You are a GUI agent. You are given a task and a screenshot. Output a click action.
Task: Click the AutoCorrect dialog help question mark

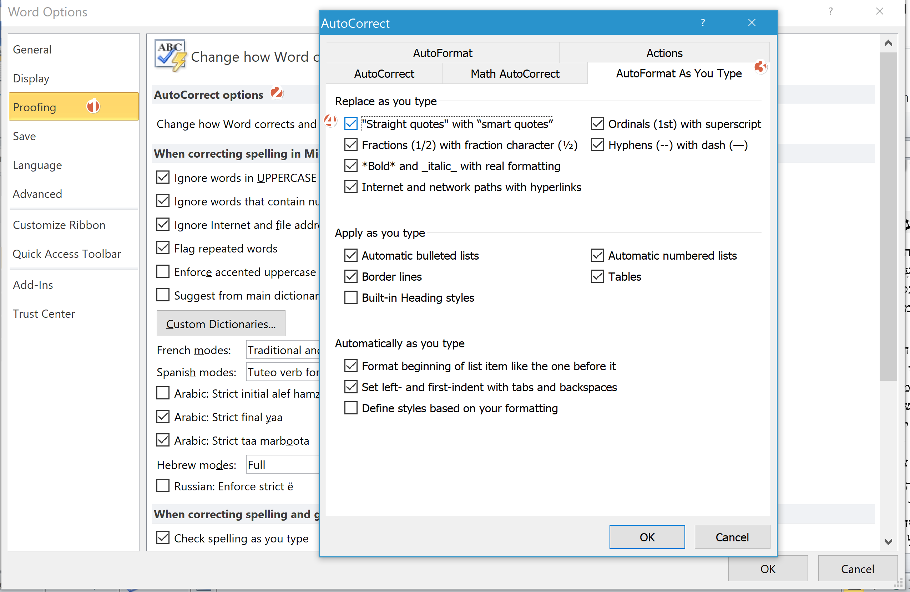(702, 23)
